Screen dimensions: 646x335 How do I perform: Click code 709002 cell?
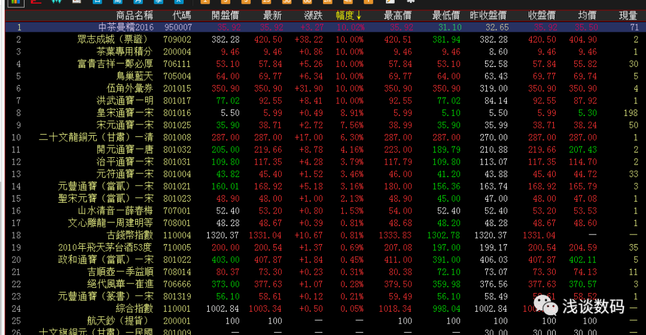tap(177, 39)
